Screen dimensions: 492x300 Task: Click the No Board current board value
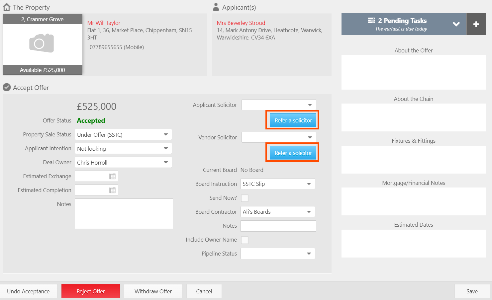tap(252, 170)
